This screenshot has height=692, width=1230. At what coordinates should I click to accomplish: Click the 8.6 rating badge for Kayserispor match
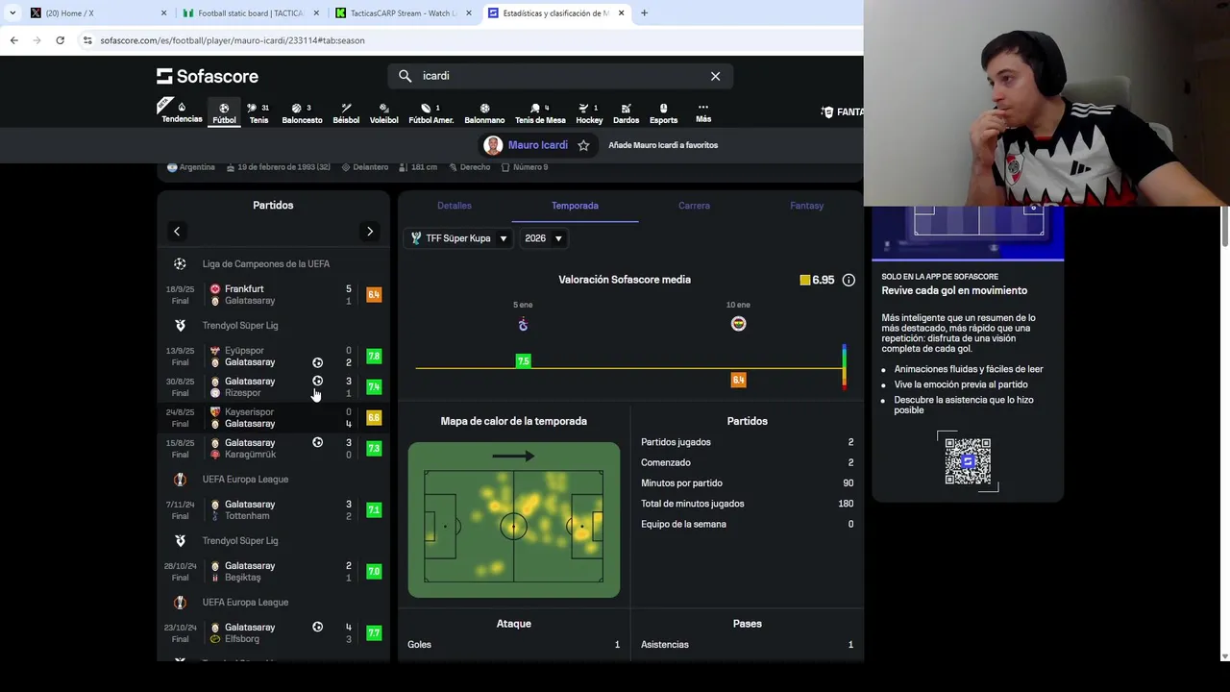click(x=374, y=418)
